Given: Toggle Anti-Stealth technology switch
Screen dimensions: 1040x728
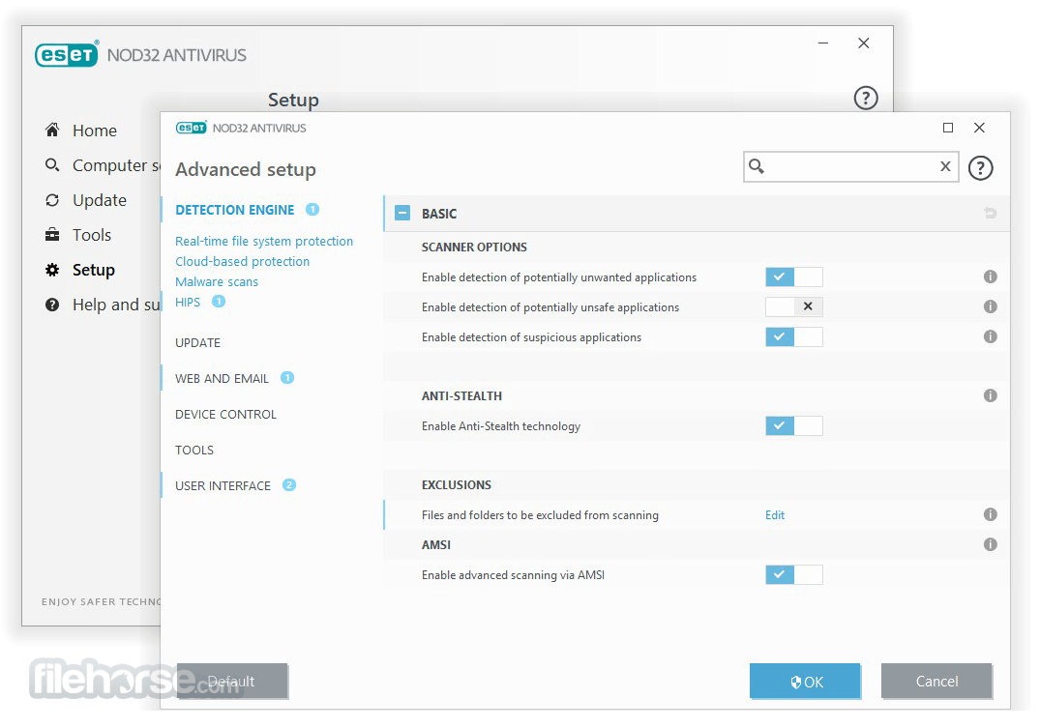Looking at the screenshot, I should tap(794, 425).
